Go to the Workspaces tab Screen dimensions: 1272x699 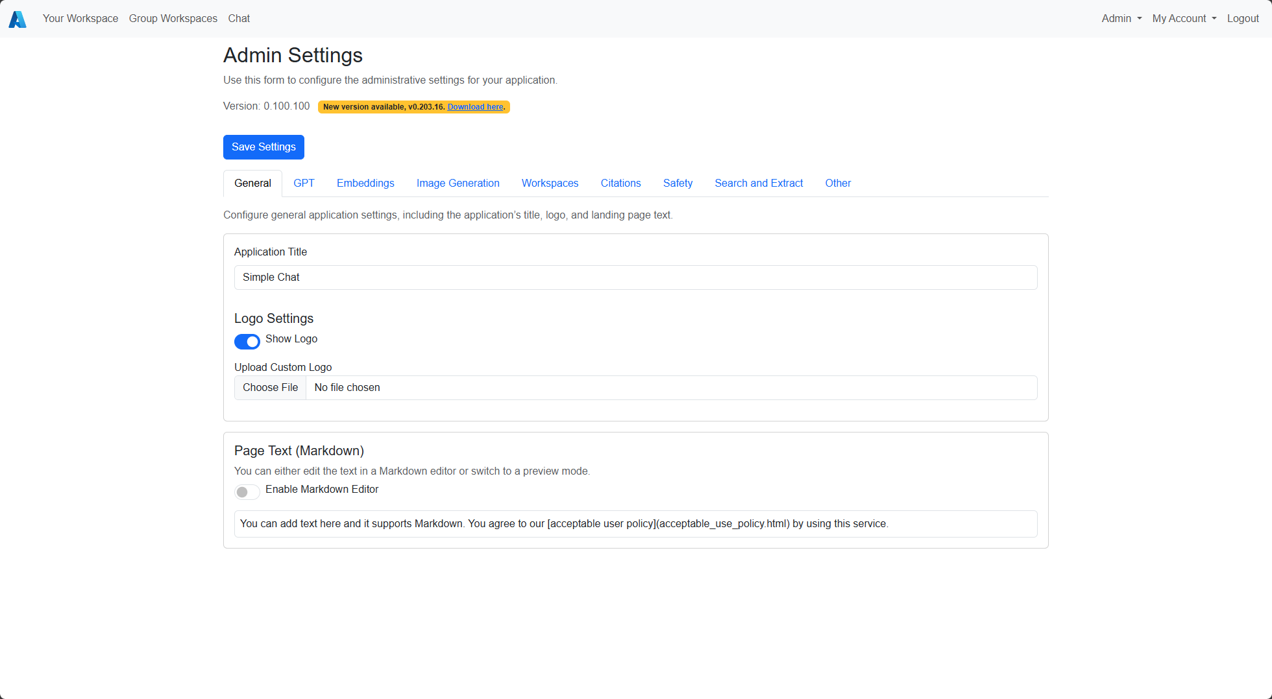click(550, 184)
